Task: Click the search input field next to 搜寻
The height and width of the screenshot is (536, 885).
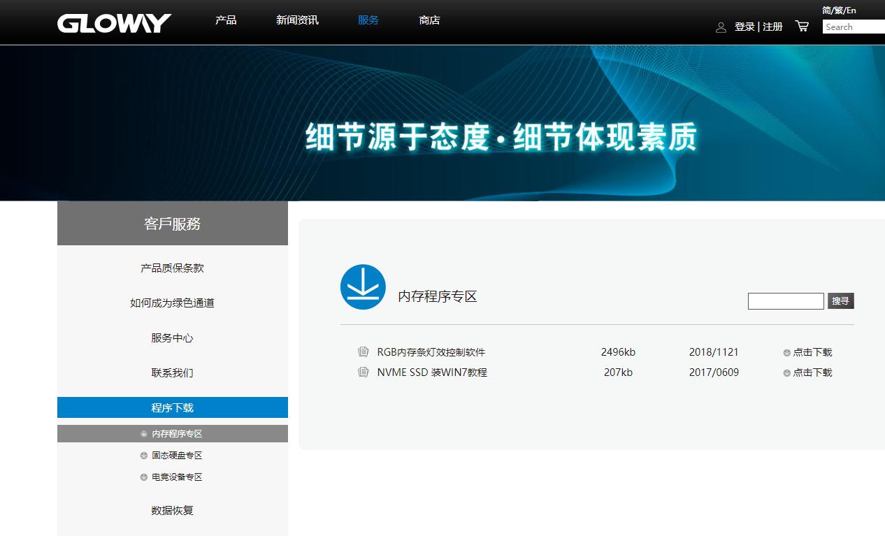Action: (x=786, y=300)
